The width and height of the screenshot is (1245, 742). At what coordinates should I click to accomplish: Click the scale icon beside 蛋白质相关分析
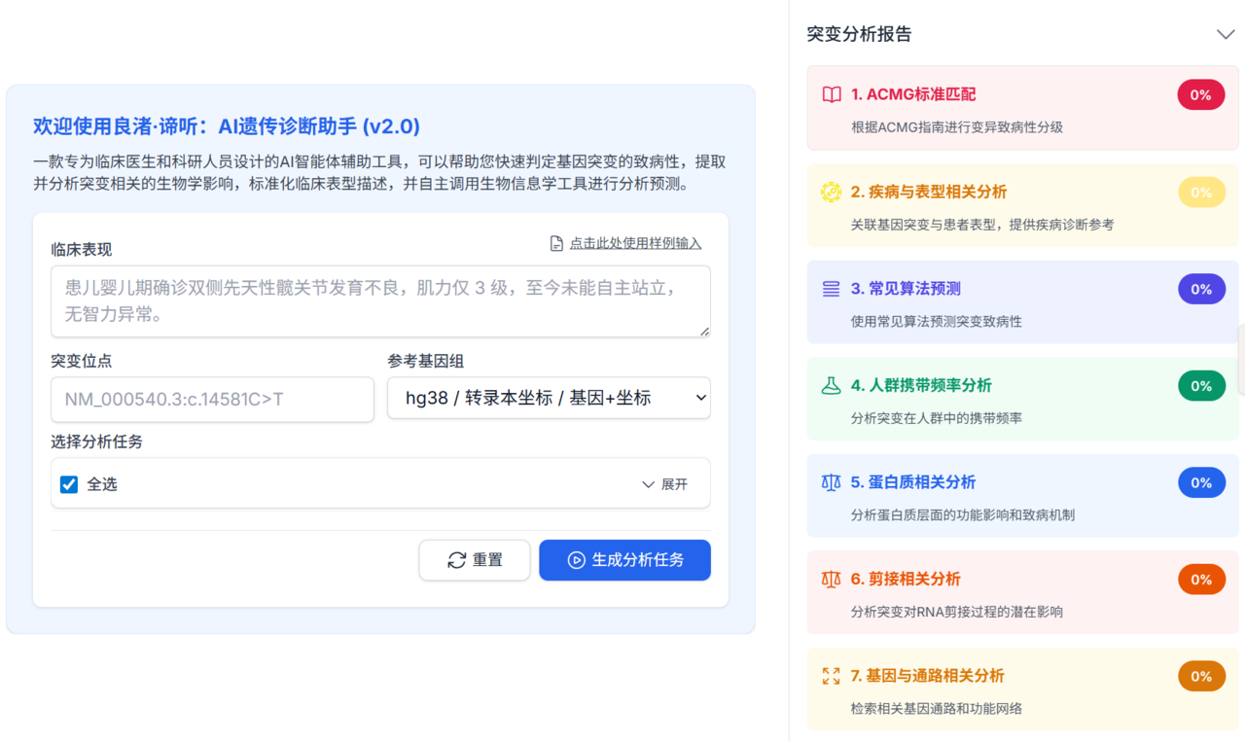pos(831,482)
